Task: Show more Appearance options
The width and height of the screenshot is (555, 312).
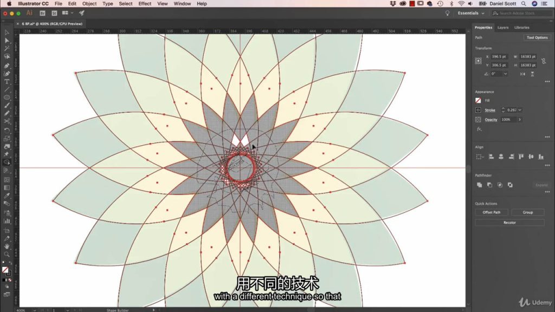Action: [547, 137]
